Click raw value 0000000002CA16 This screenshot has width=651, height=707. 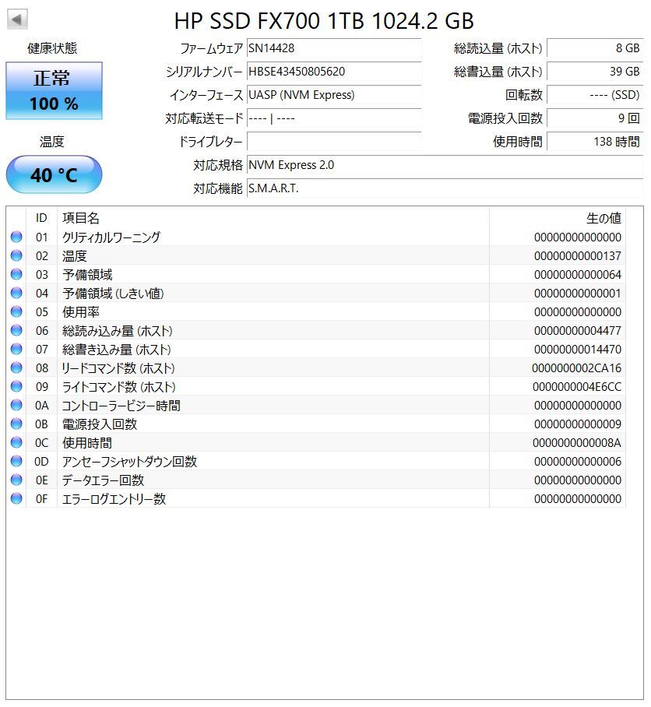[x=576, y=368]
